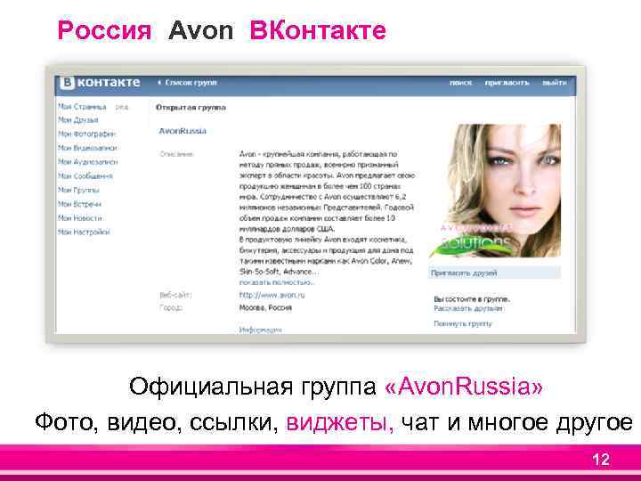Image resolution: width=641 pixels, height=481 pixels.
Task: Open Мои Новости in sidebar
Action: 80,218
